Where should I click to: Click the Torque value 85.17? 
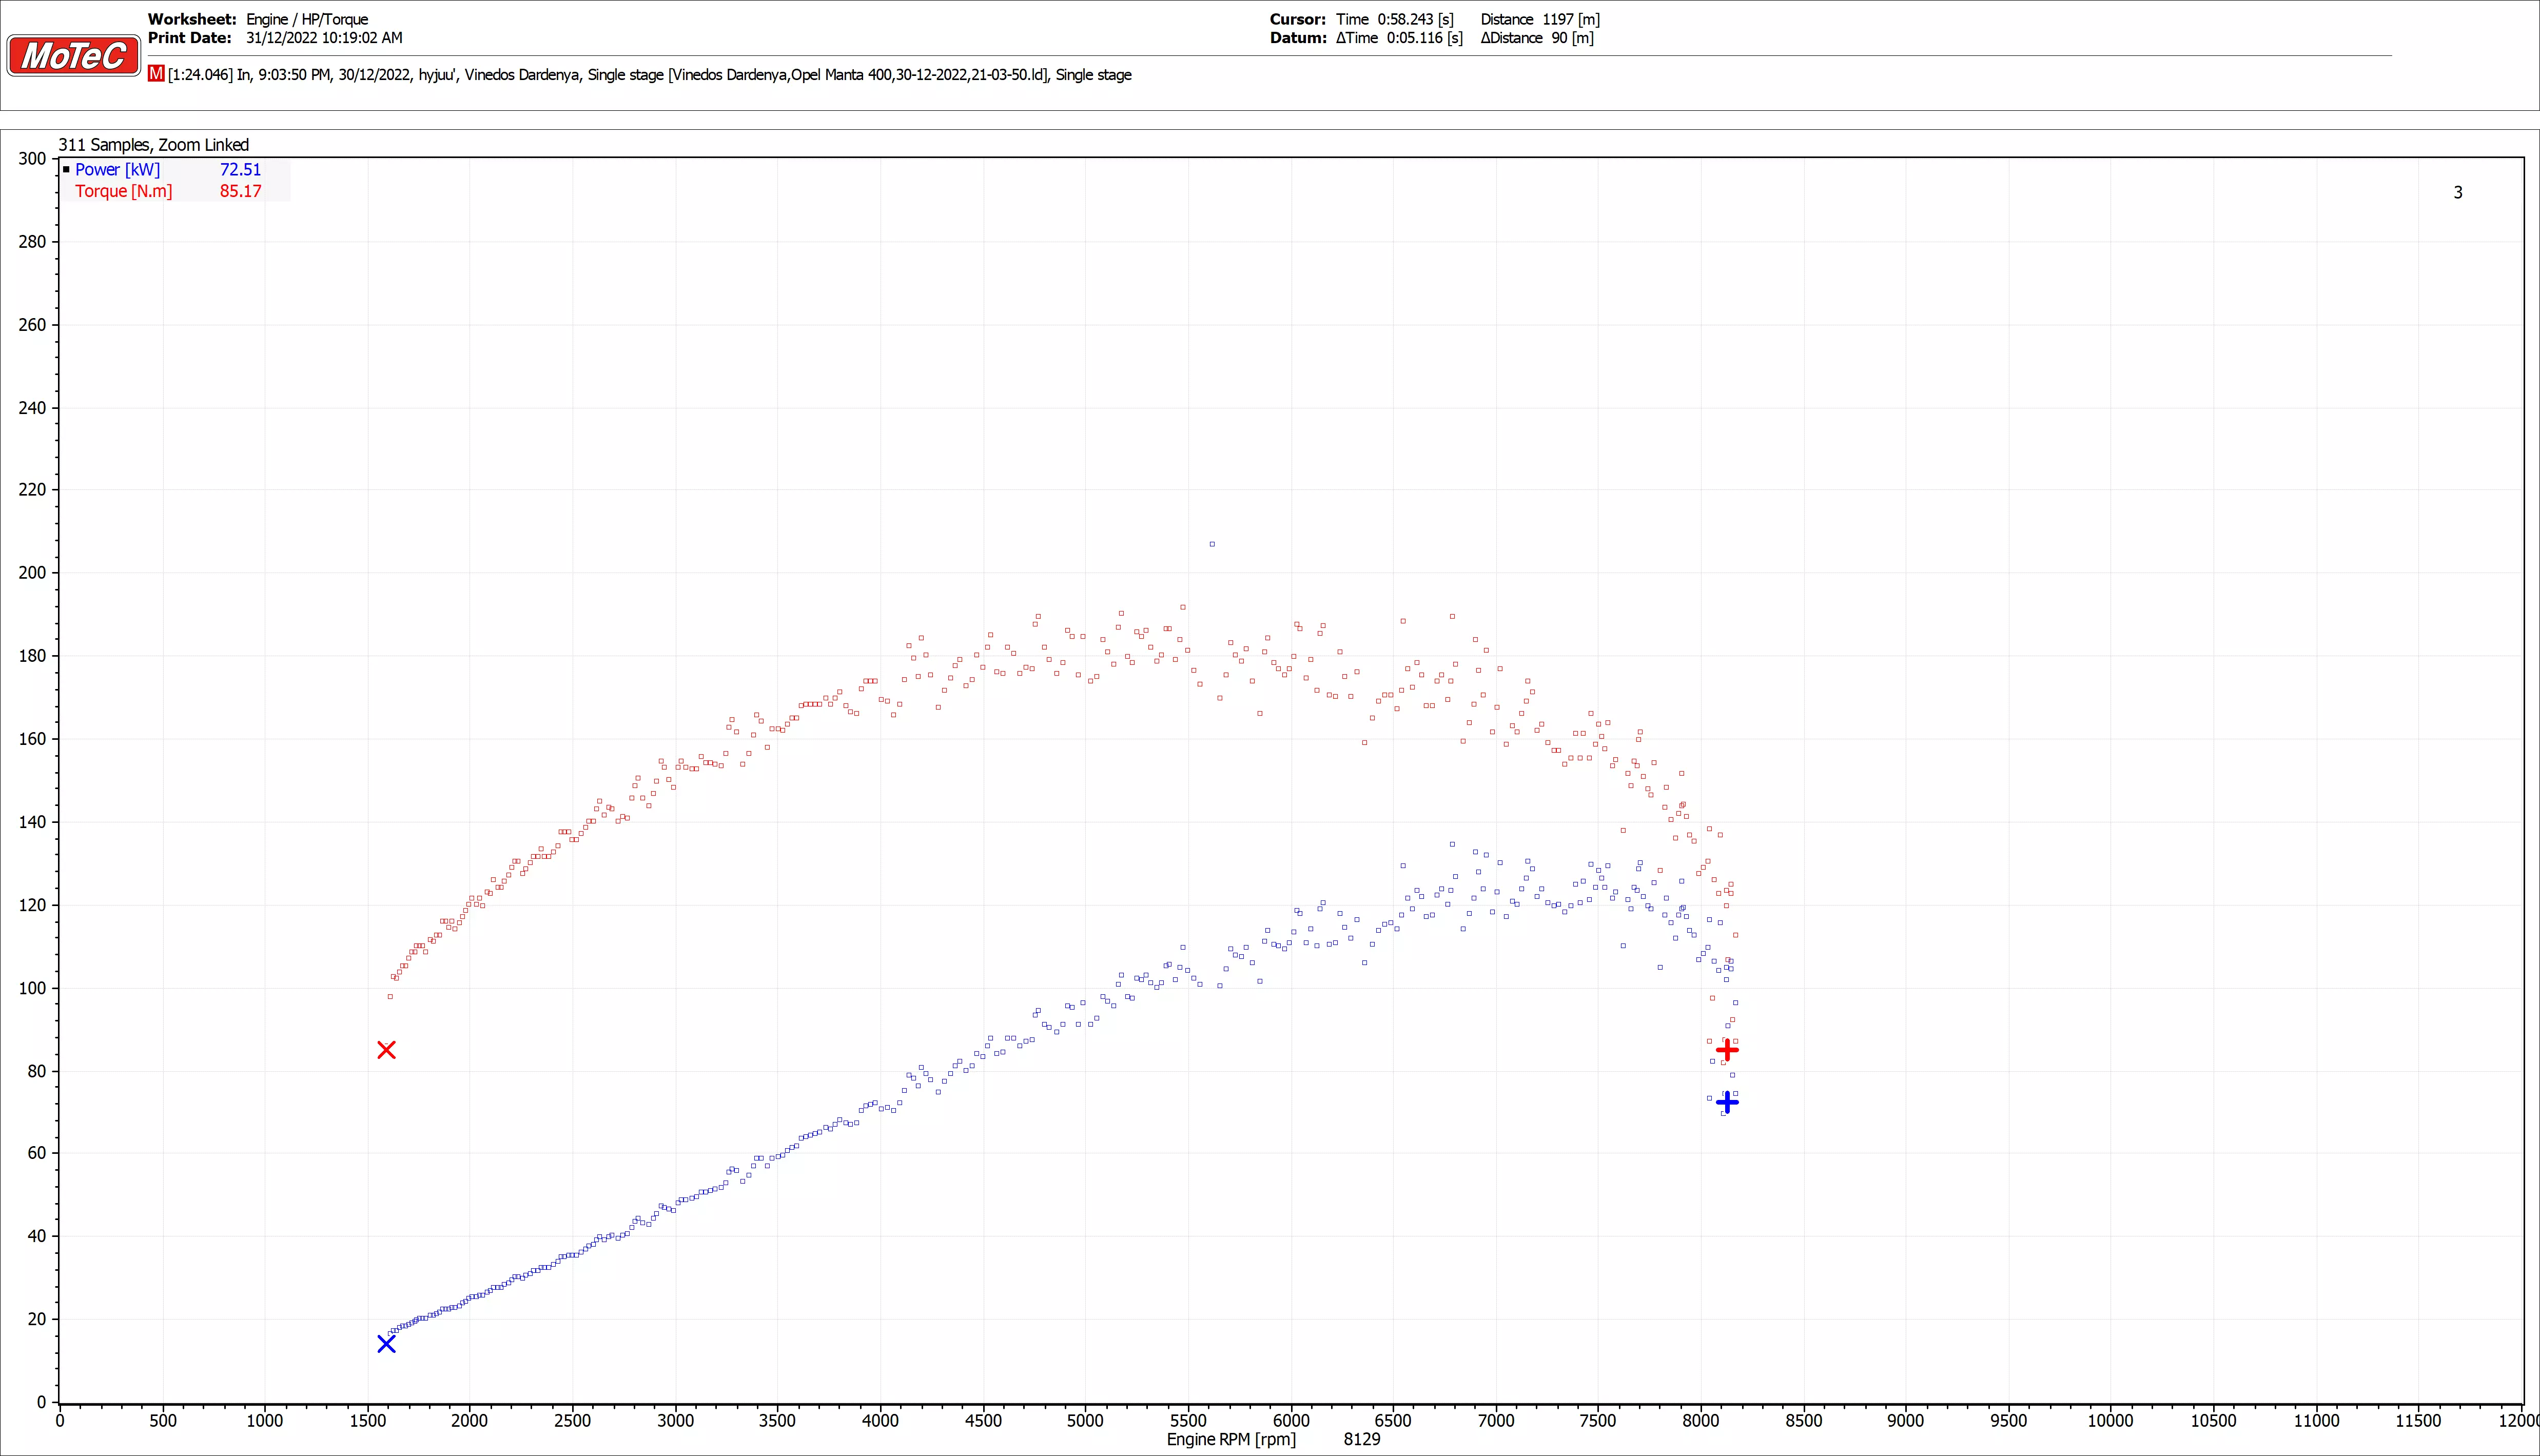tap(240, 191)
